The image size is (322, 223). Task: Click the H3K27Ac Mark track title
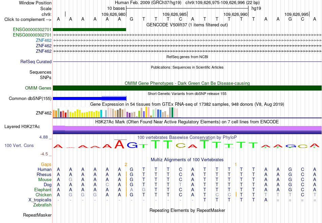tap(187, 122)
